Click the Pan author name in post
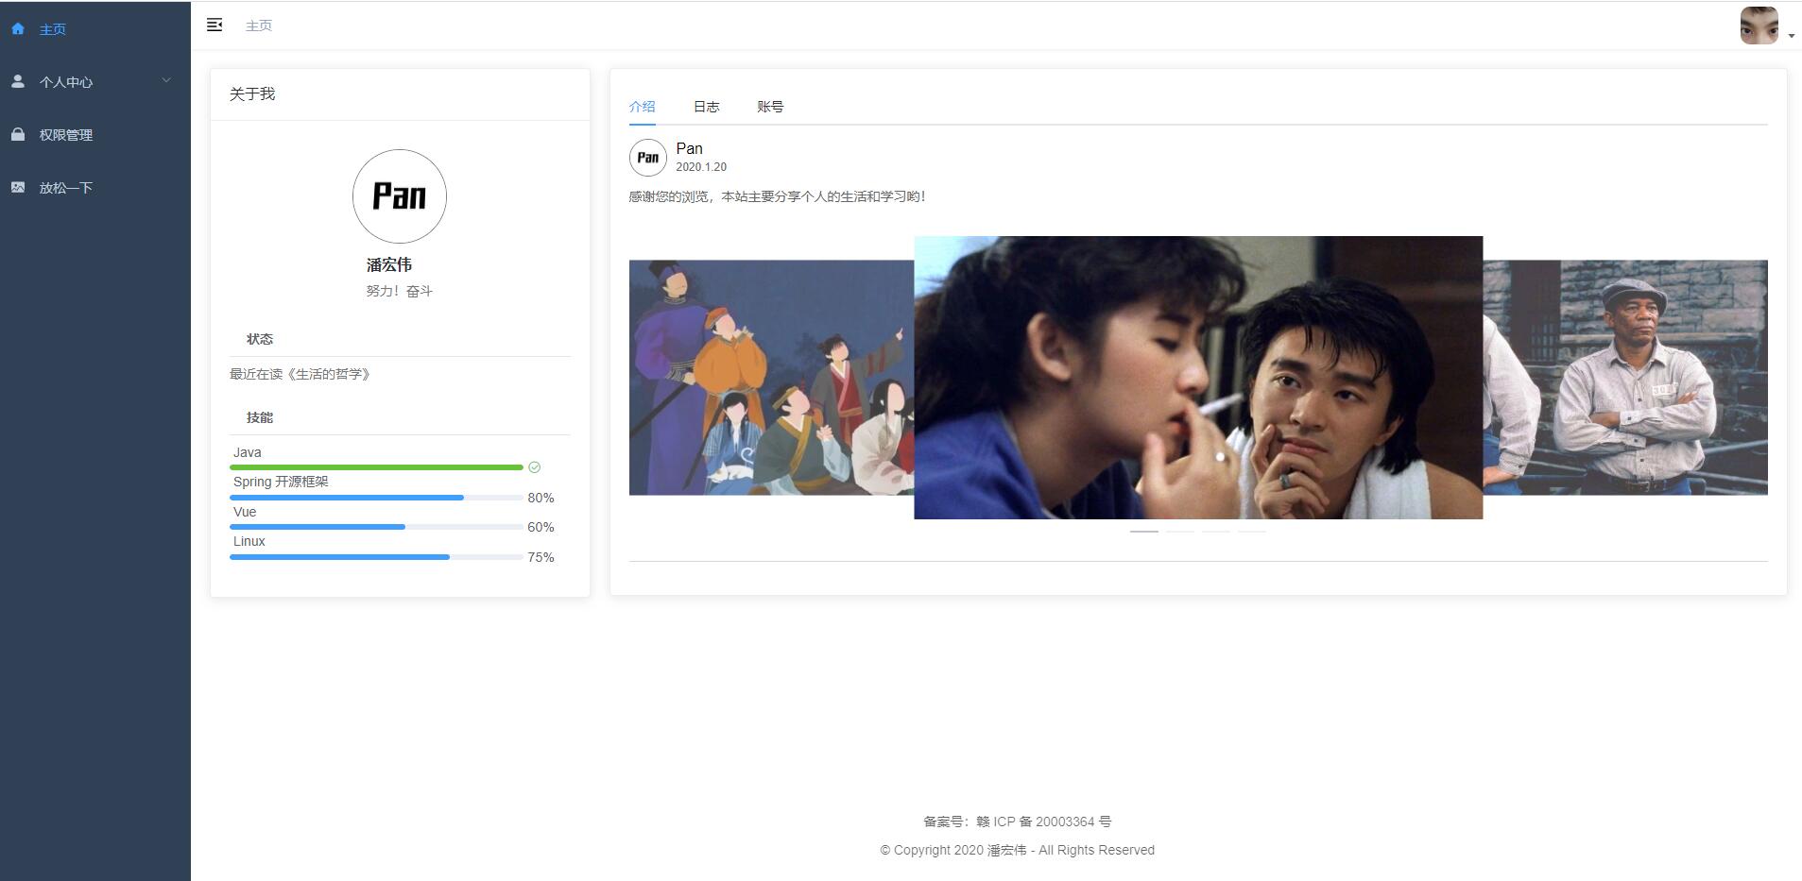1802x881 pixels. pos(690,148)
